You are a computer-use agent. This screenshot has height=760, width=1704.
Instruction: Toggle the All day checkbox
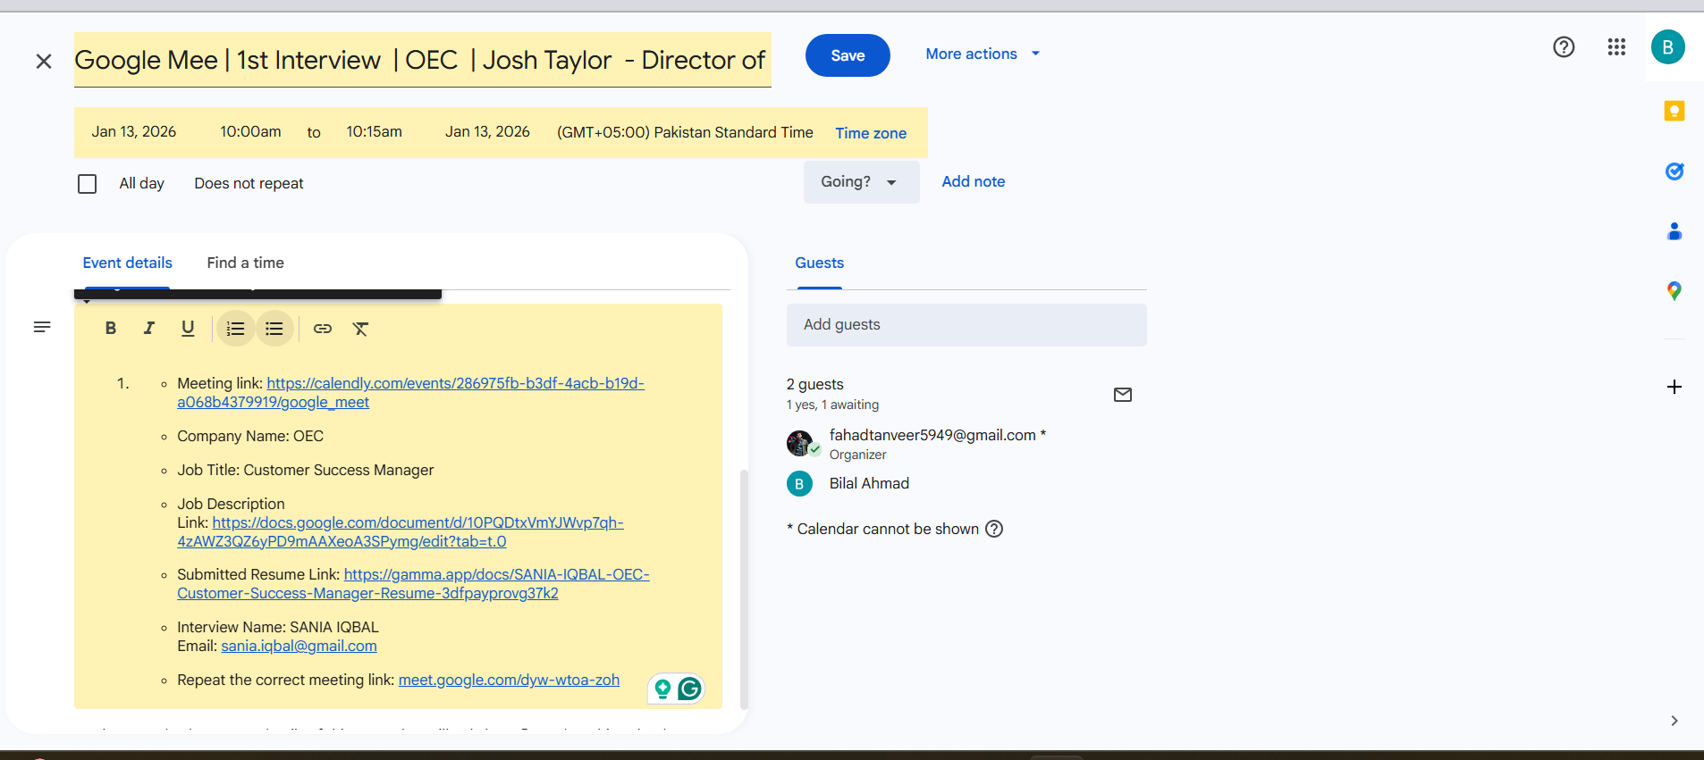tap(88, 184)
